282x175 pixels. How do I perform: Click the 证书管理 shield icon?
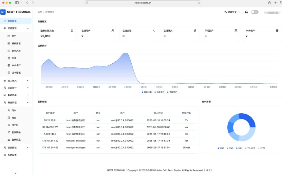click(x=9, y=72)
